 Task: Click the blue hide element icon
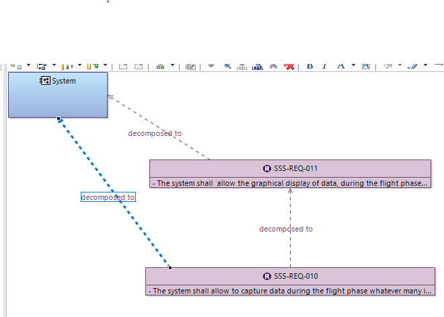point(227,66)
